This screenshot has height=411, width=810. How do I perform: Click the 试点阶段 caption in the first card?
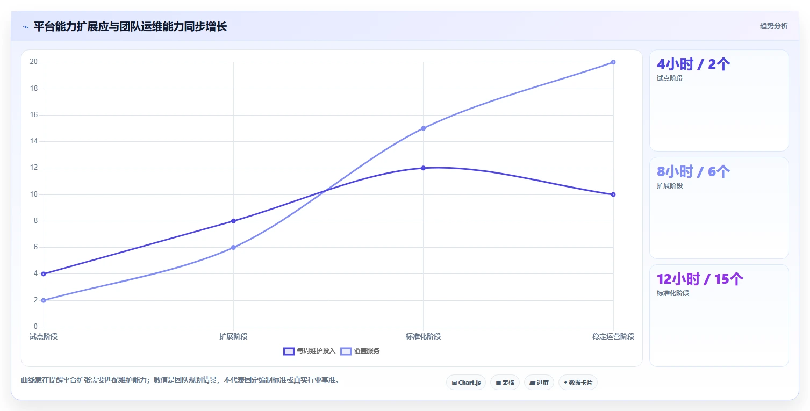tap(670, 78)
